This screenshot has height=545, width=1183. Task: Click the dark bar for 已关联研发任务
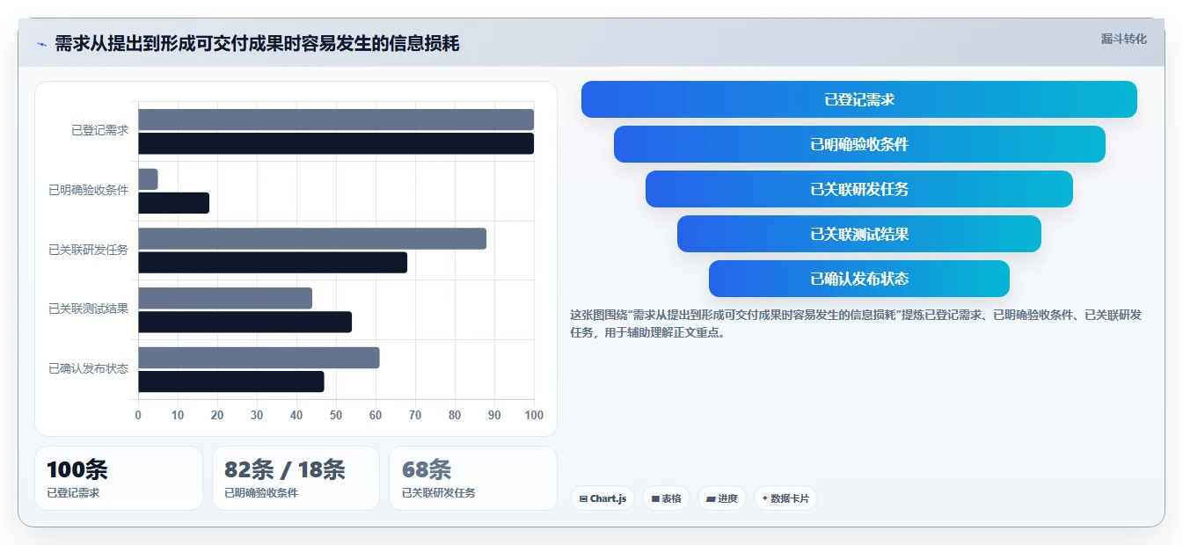tap(273, 262)
